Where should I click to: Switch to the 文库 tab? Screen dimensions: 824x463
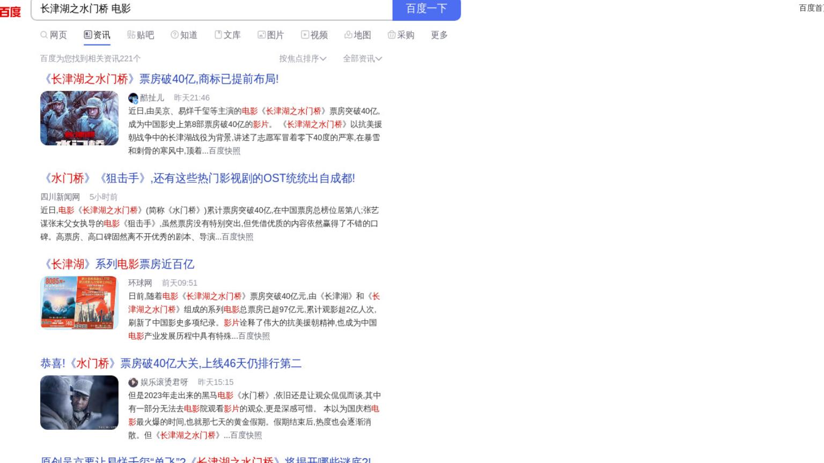[x=227, y=35]
